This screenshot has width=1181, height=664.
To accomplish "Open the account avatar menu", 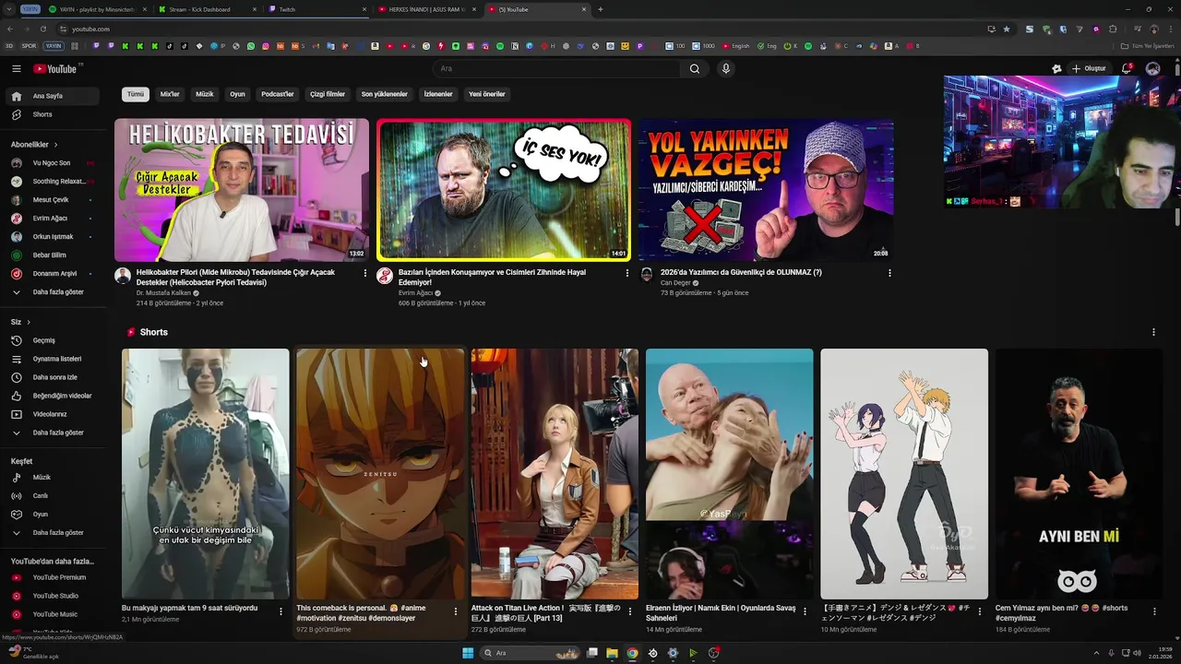I will click(x=1152, y=68).
